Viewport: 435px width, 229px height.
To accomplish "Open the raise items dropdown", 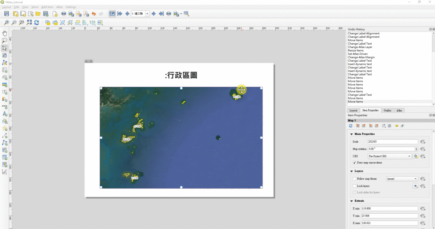I will pos(78,23).
